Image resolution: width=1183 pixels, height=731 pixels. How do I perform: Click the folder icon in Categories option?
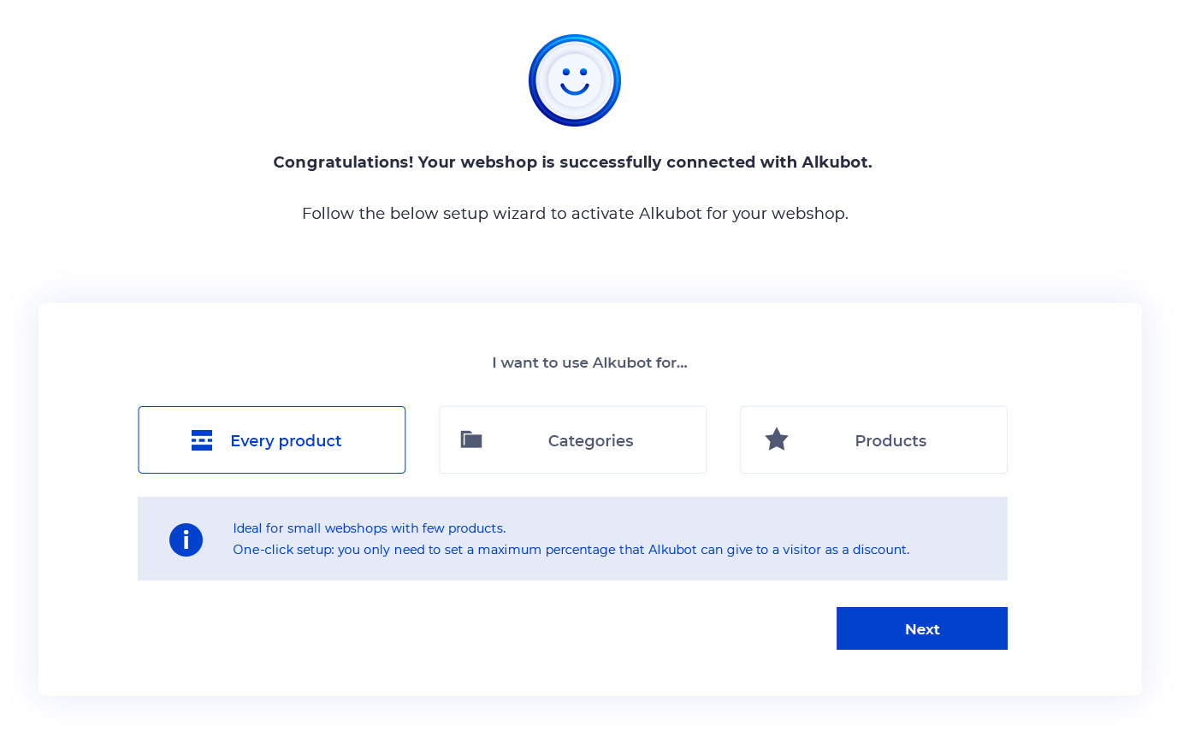[471, 439]
